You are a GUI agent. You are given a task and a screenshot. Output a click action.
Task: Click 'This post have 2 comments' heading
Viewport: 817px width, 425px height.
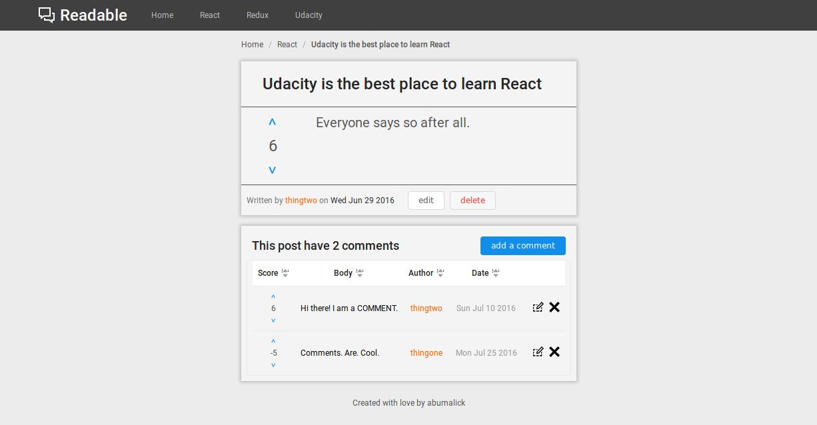[325, 246]
